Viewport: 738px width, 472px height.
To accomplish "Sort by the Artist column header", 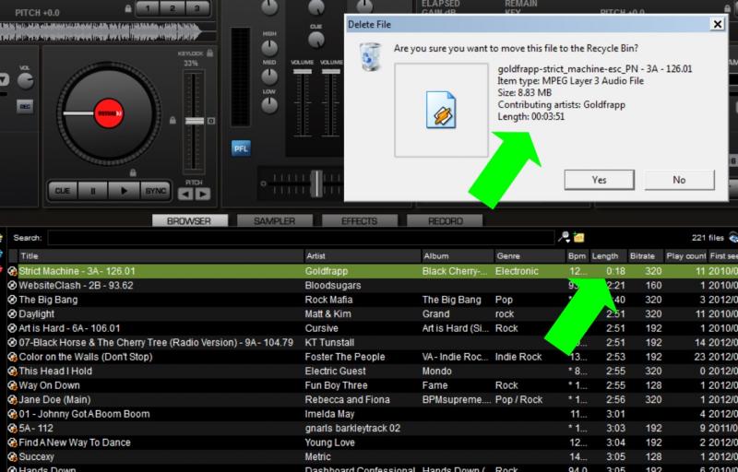I will 363,256.
